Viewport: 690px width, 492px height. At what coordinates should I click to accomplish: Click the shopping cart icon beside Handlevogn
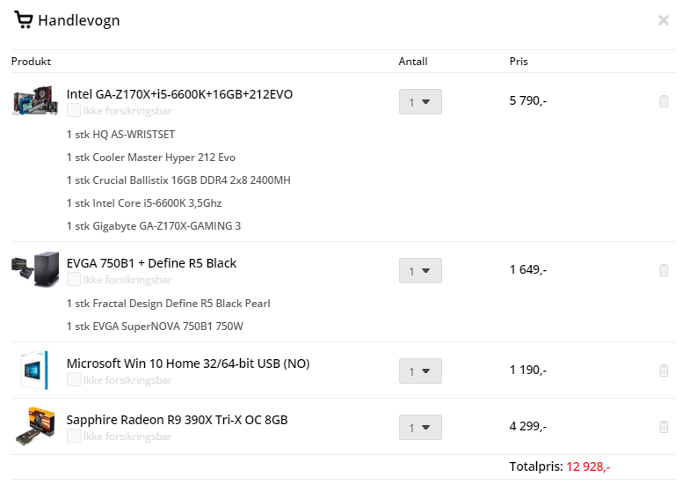pyautogui.click(x=24, y=20)
